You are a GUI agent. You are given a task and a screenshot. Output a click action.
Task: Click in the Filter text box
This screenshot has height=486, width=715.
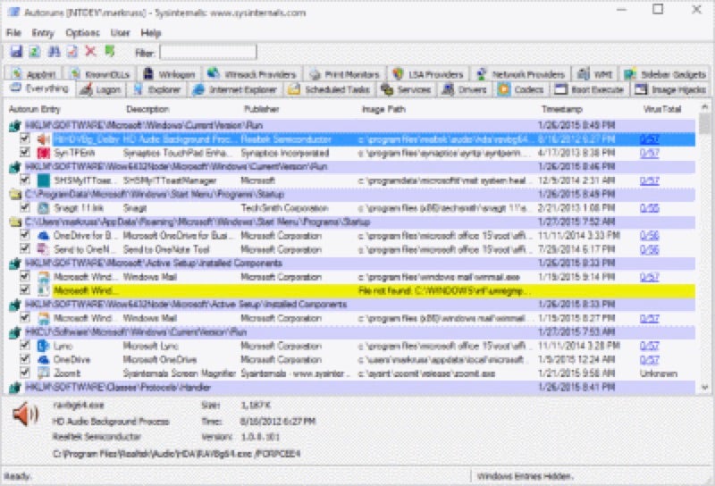tap(207, 53)
